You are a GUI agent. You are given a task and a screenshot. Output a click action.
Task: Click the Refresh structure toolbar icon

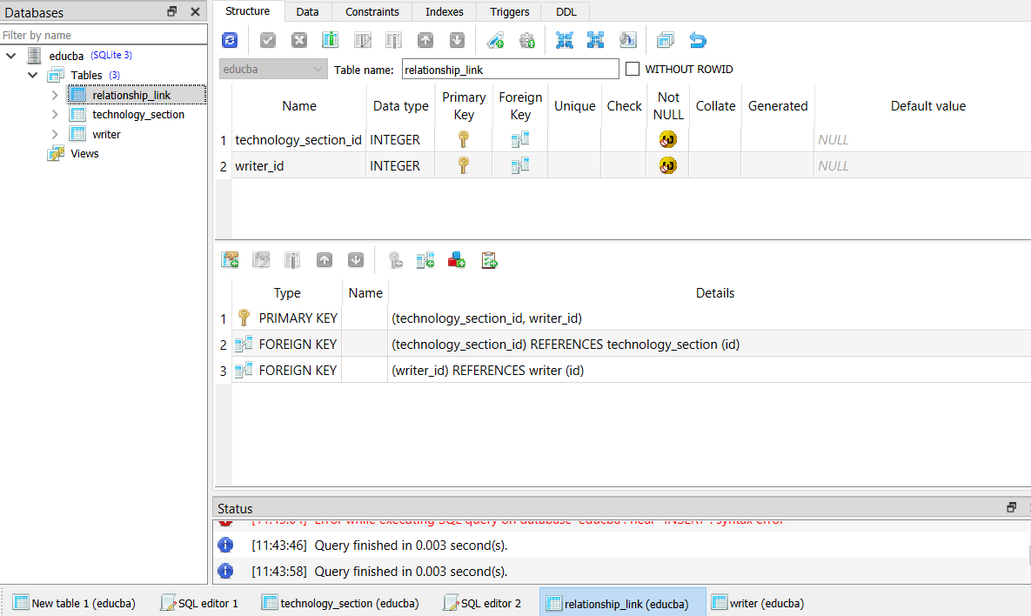click(230, 40)
